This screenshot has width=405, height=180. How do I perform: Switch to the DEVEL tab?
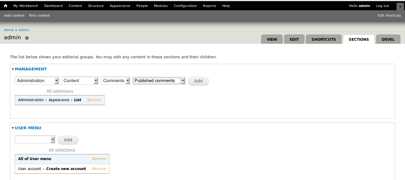pyautogui.click(x=388, y=39)
